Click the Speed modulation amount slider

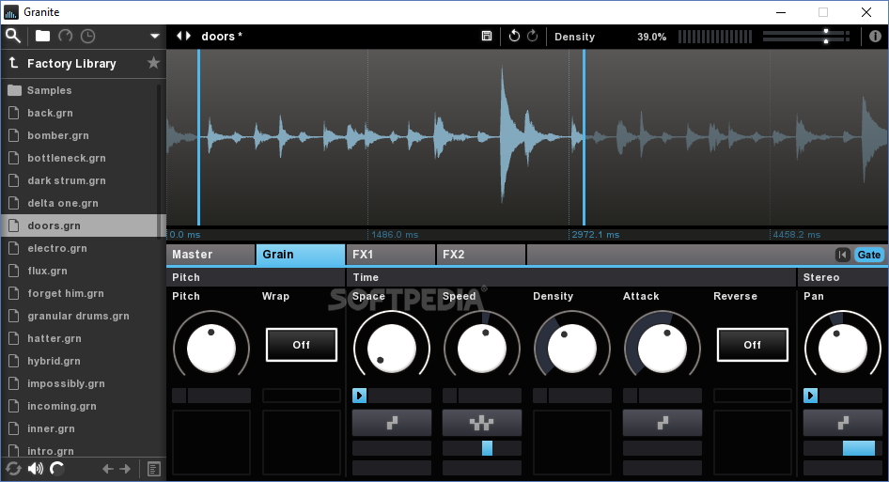[x=482, y=448]
